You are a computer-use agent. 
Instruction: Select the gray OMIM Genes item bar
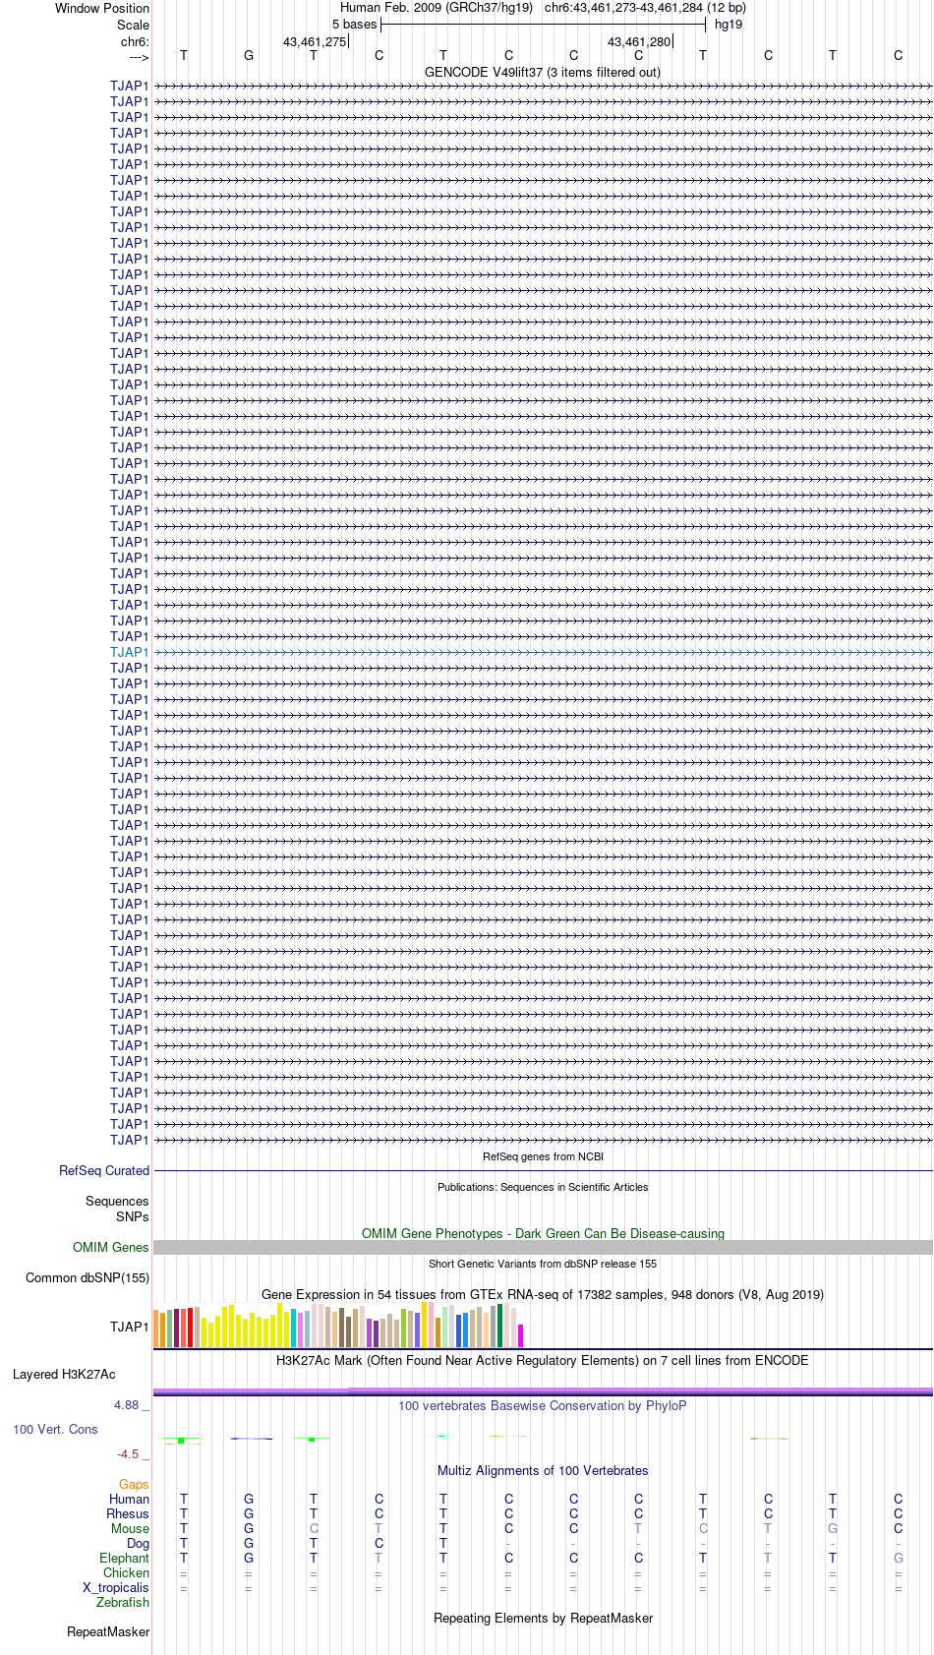click(543, 1247)
